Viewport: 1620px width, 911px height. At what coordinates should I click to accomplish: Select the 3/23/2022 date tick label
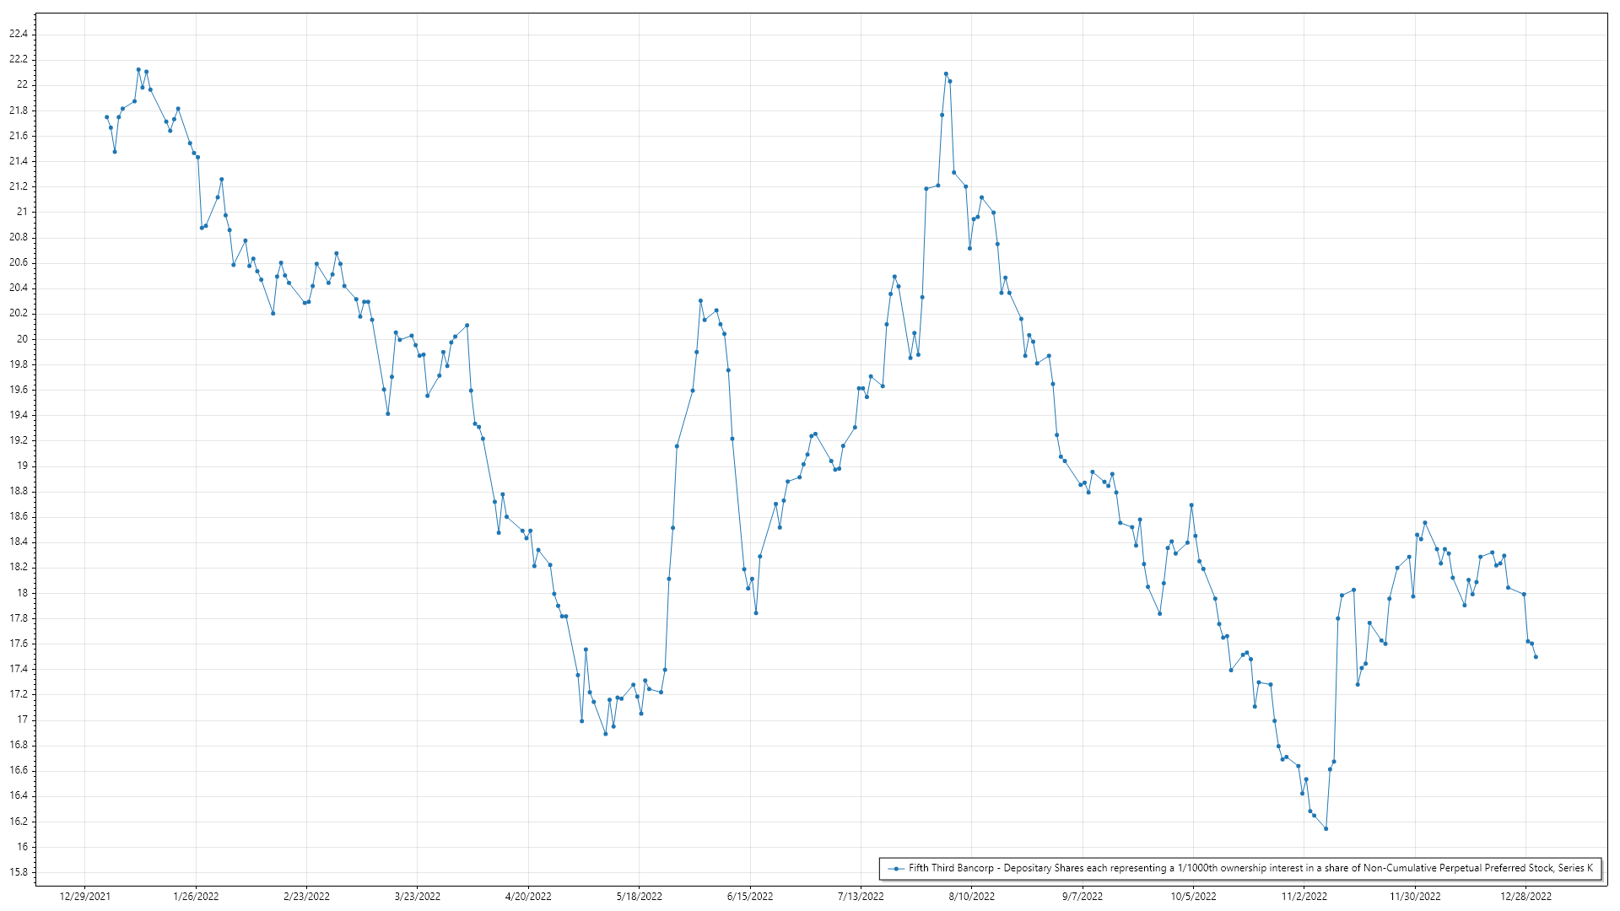[418, 896]
